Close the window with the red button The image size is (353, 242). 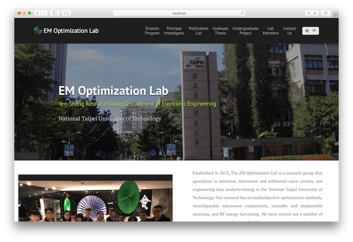click(x=19, y=13)
